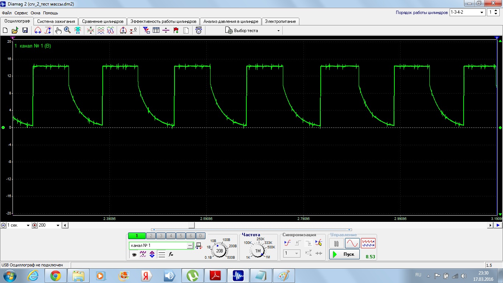The width and height of the screenshot is (503, 283).
Task: Click the AUTO gear settings icon
Action: [198, 31]
